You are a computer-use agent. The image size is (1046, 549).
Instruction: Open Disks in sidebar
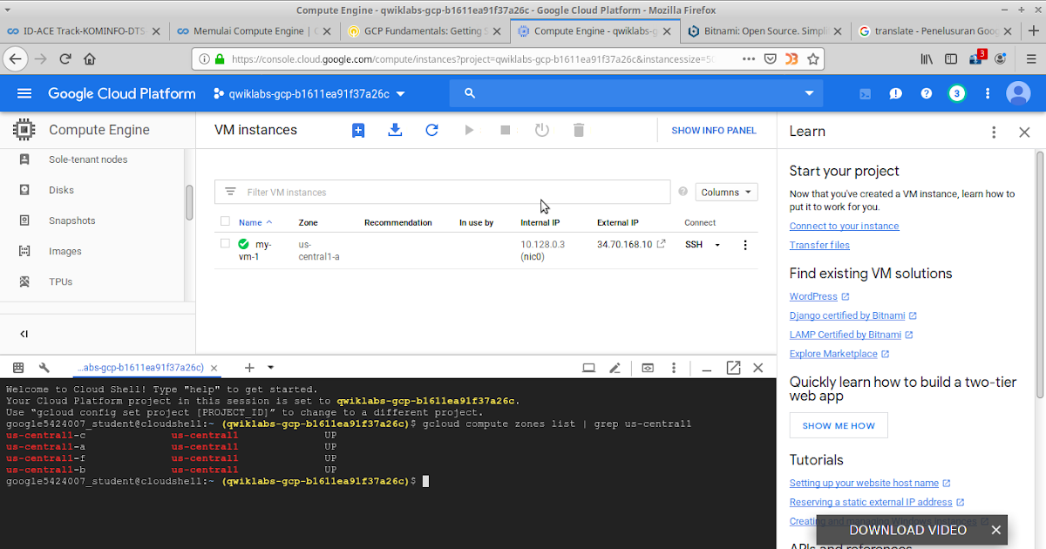[61, 190]
